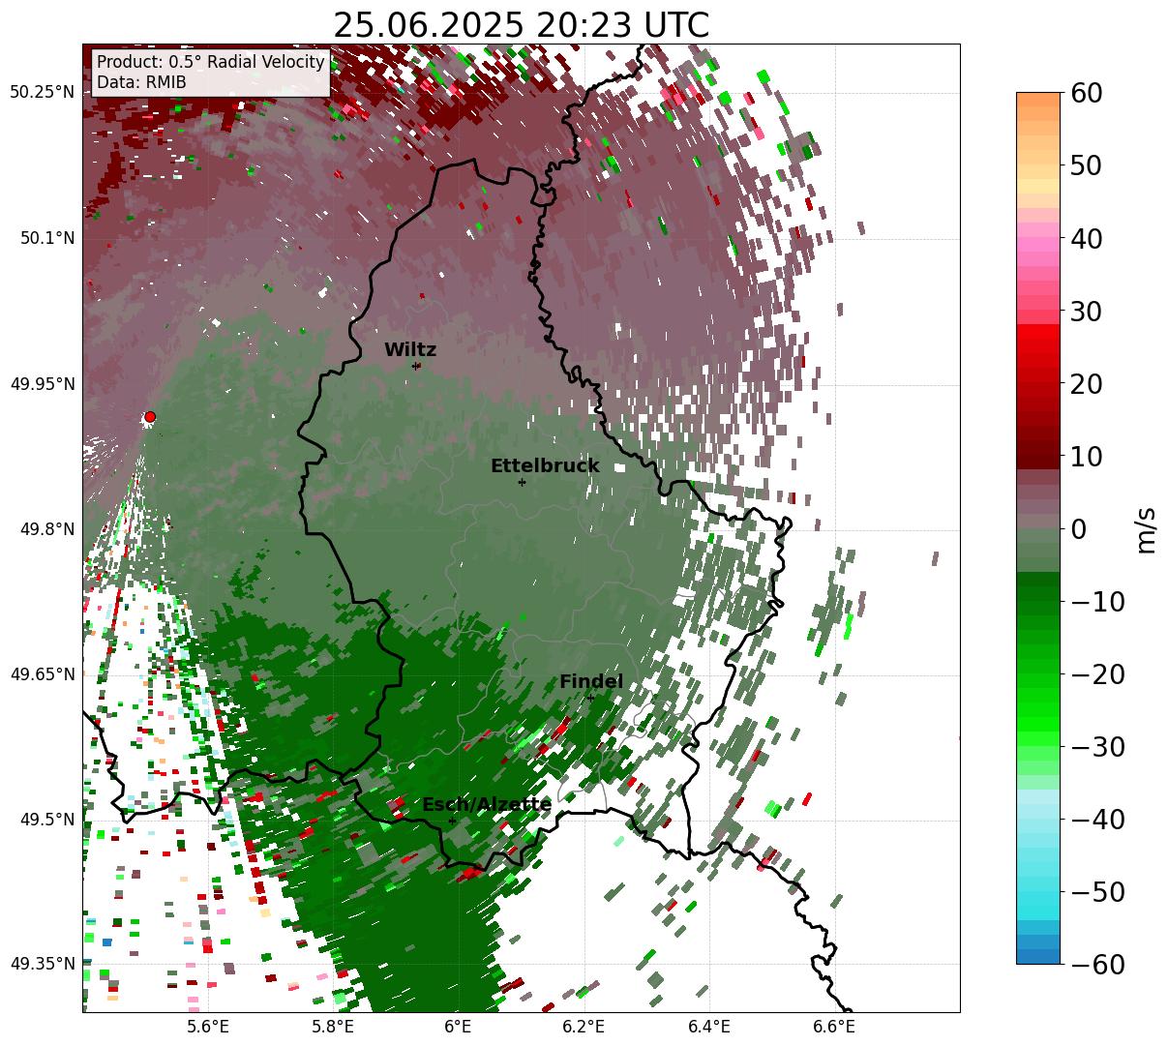Click the longitude label 6.2°E

point(584,1028)
